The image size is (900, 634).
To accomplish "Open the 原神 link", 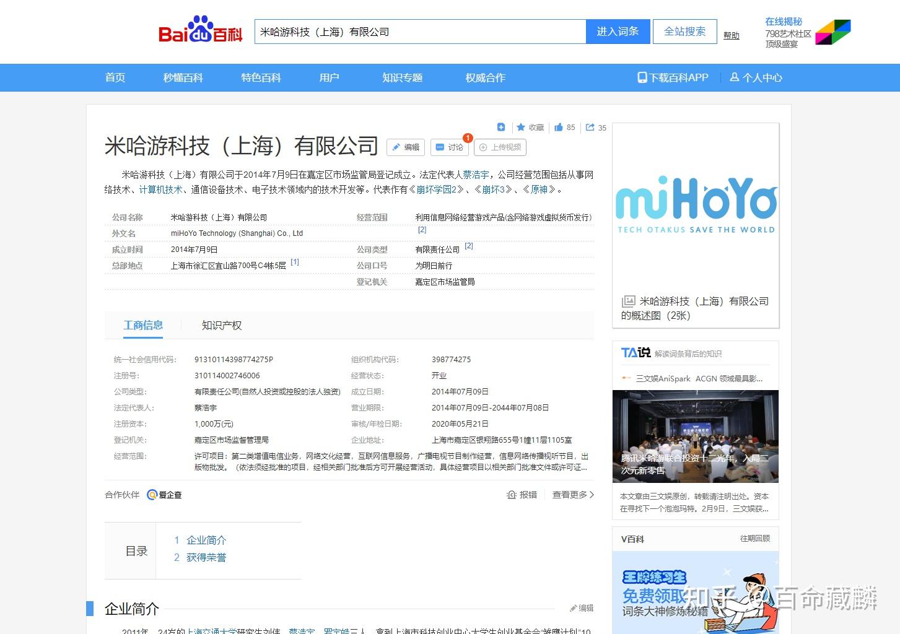I will coord(539,189).
